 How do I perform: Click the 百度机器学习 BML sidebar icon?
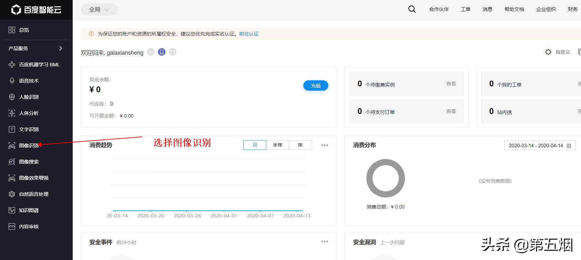click(x=12, y=64)
